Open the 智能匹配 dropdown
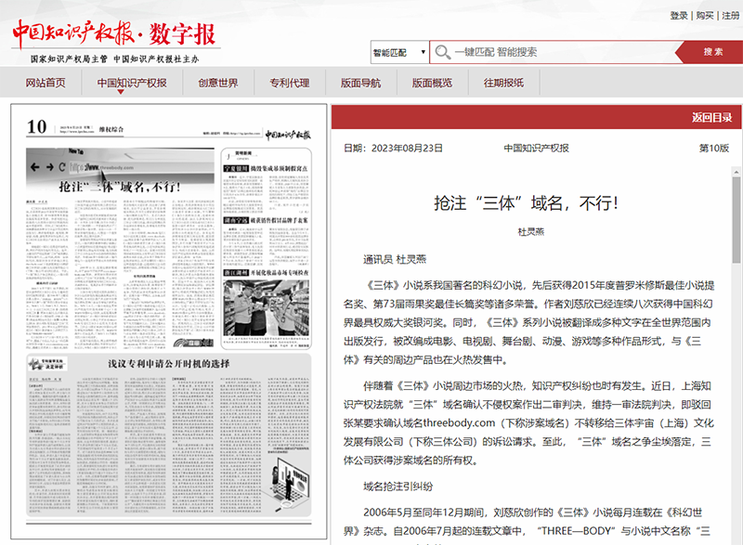743x545 pixels. (399, 52)
